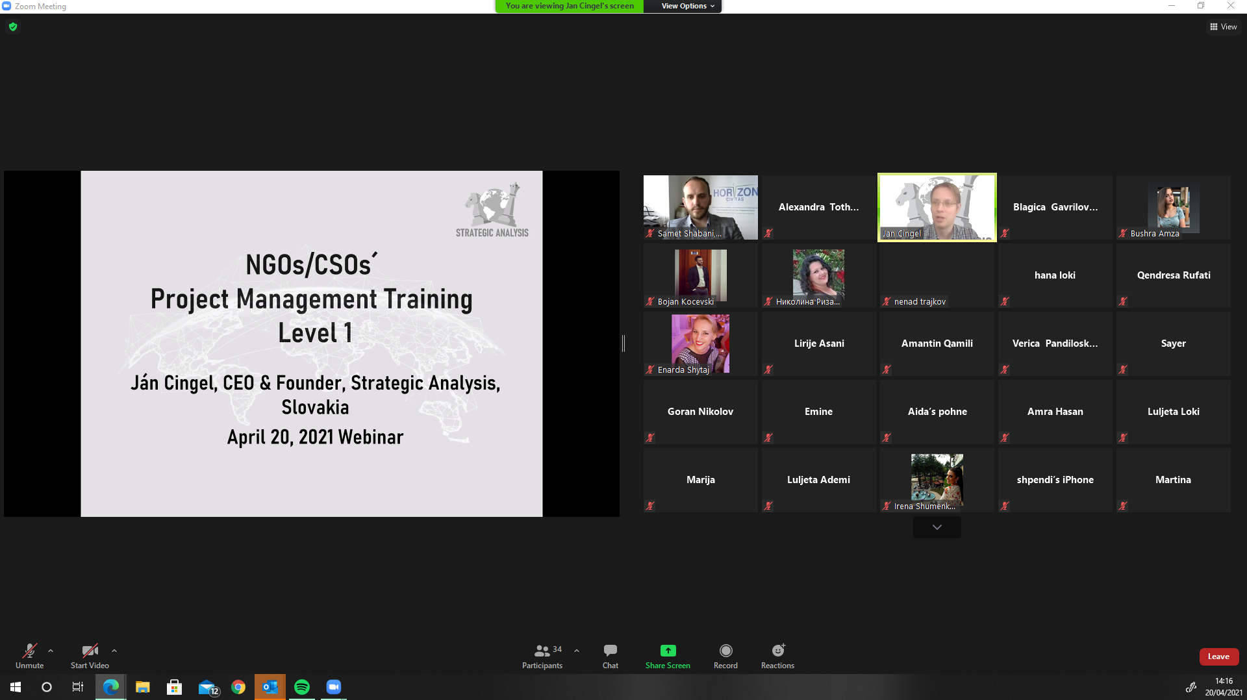
Task: Open Task View on taskbar
Action: pos(78,687)
